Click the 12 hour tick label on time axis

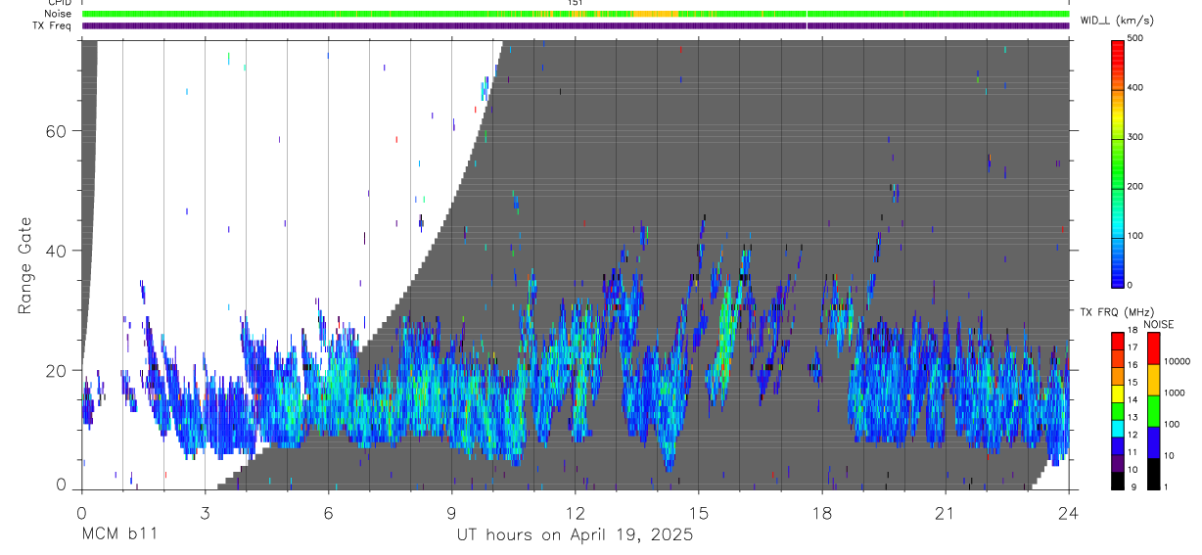[x=576, y=514]
